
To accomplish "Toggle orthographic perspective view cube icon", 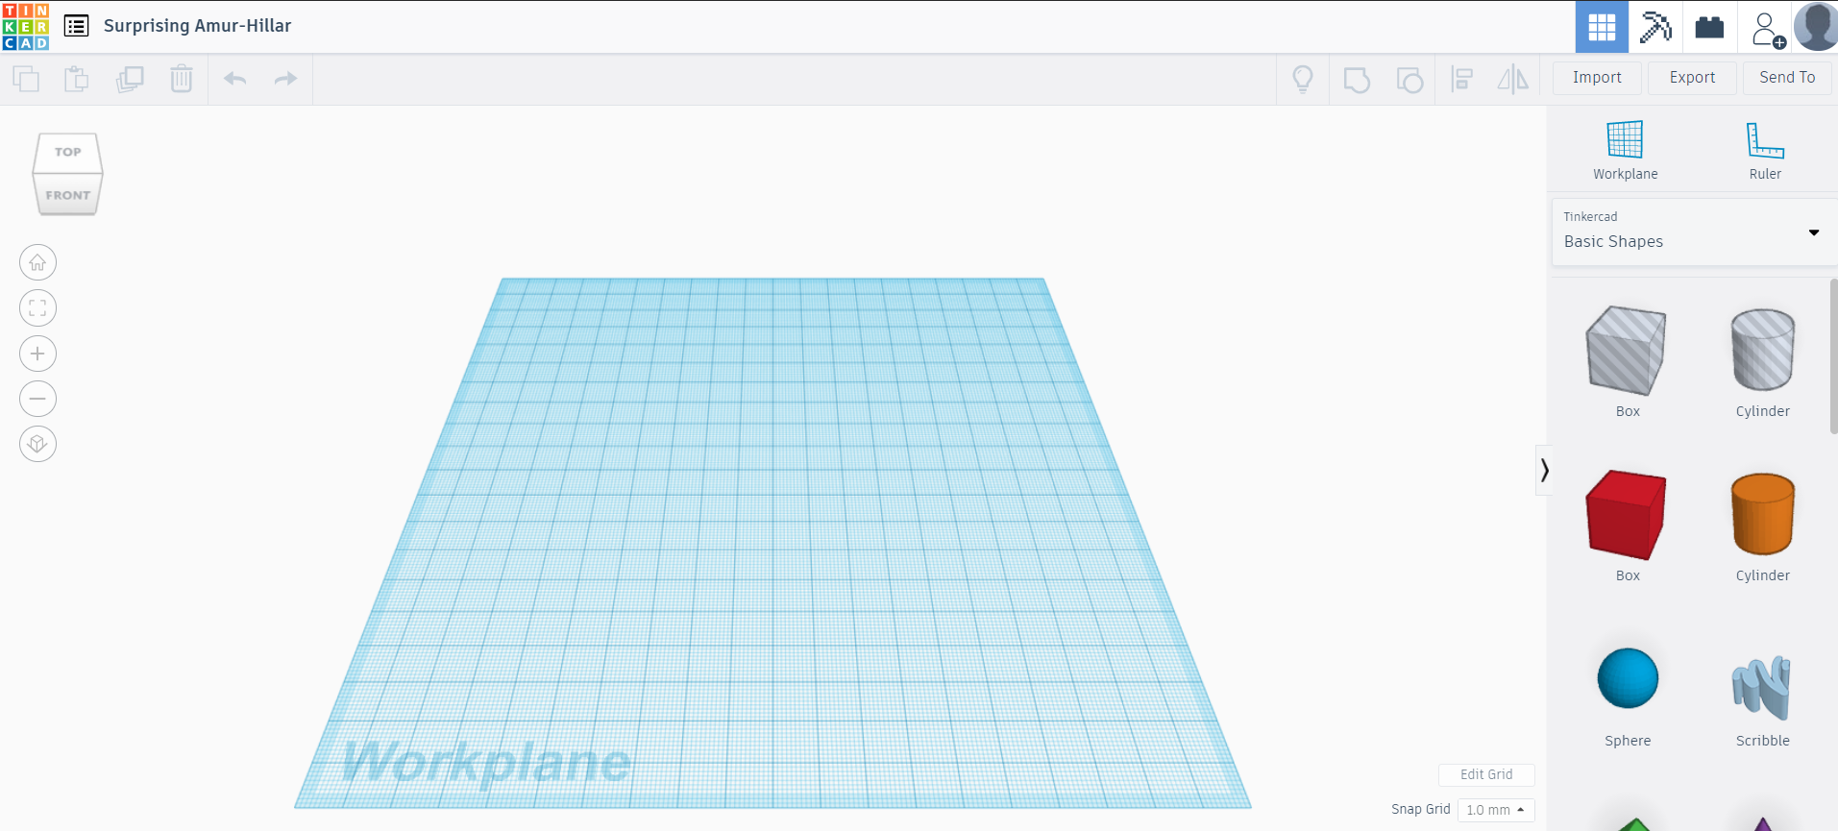I will (x=37, y=444).
